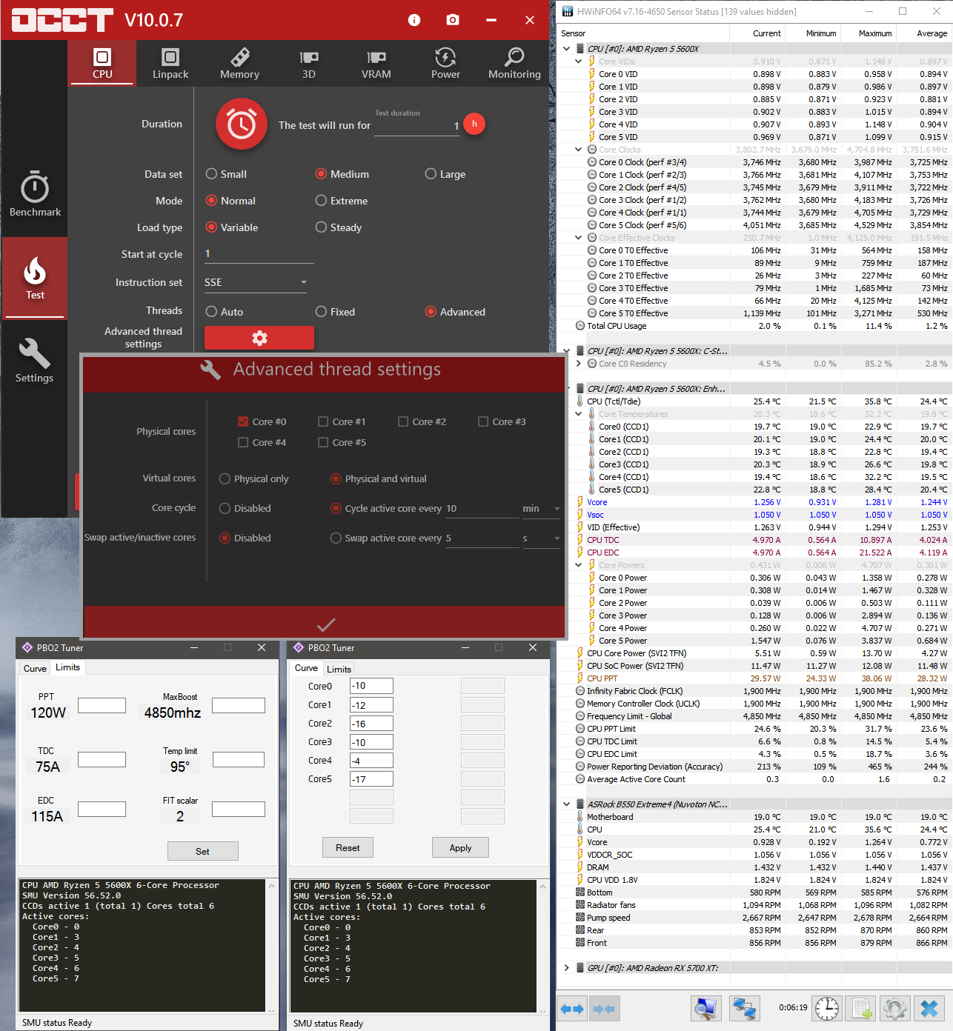Expand the GPU AMD Radeon RX 5700 XT section
The height and width of the screenshot is (1031, 953).
click(567, 968)
